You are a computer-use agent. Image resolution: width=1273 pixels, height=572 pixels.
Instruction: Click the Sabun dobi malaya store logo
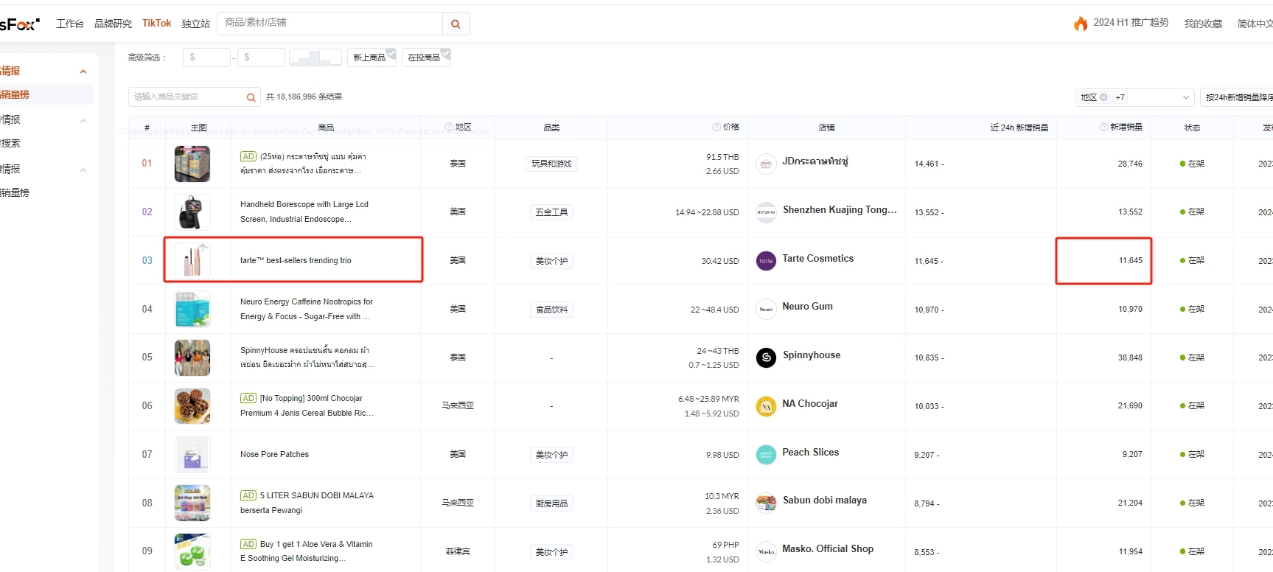click(766, 503)
